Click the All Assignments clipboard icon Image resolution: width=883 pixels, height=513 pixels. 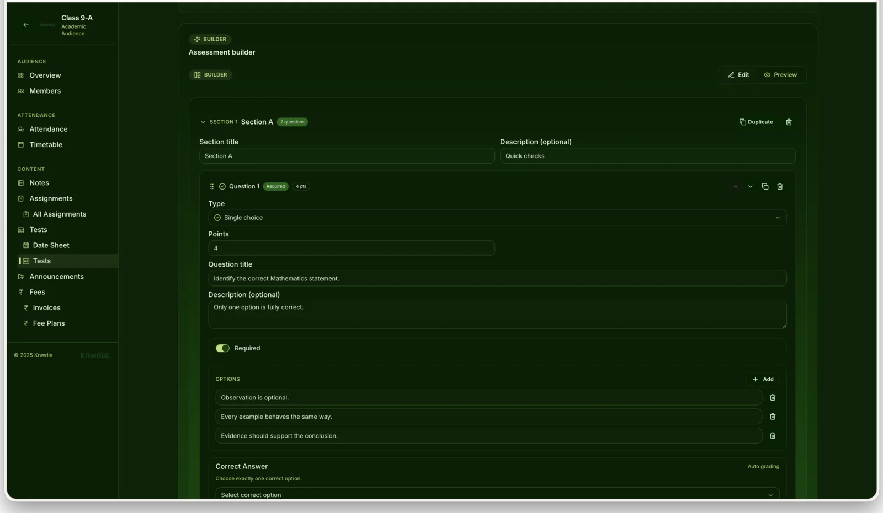(x=26, y=214)
